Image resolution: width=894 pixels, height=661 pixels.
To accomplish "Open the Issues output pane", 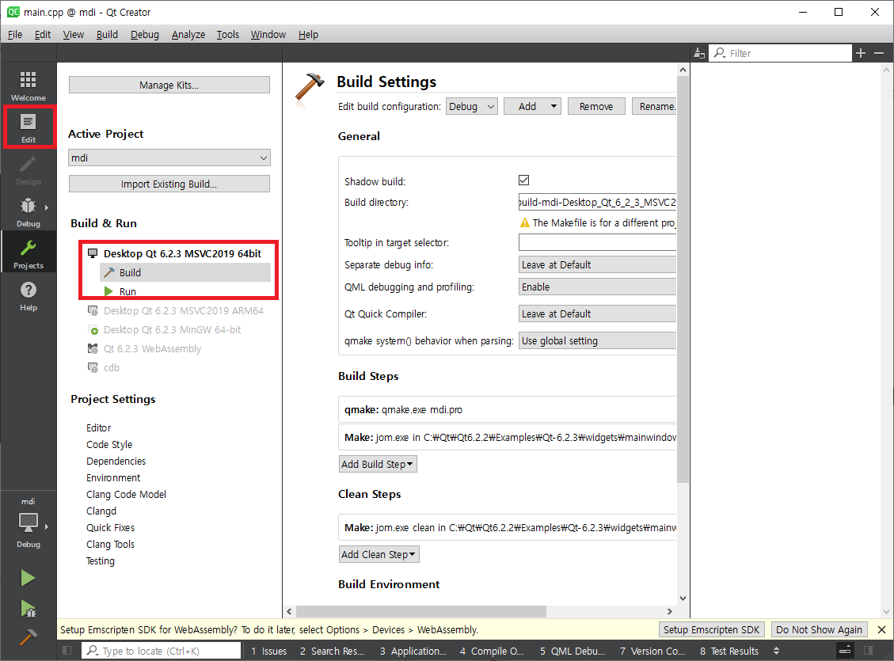I will pyautogui.click(x=268, y=651).
